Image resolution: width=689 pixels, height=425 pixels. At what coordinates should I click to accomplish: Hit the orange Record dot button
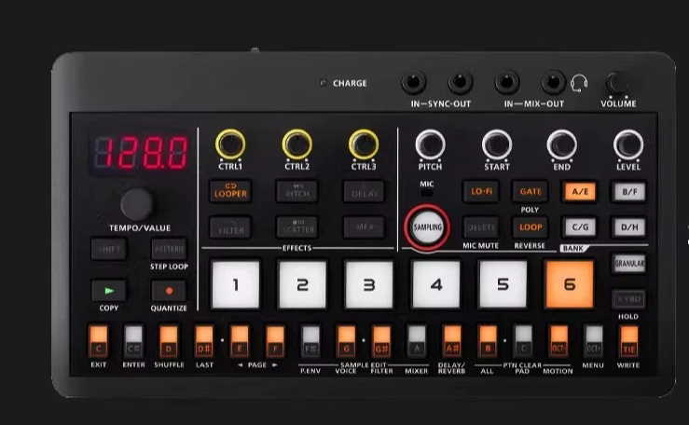169,291
